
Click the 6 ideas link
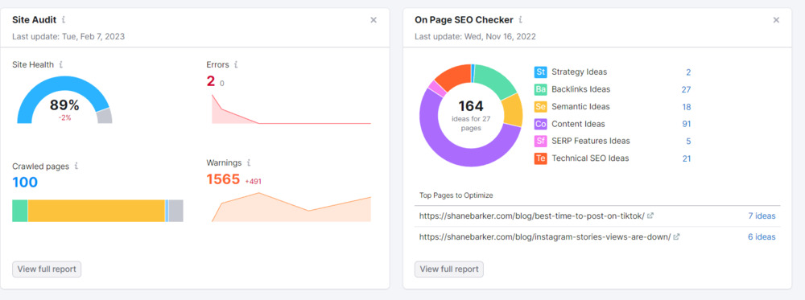(x=762, y=237)
